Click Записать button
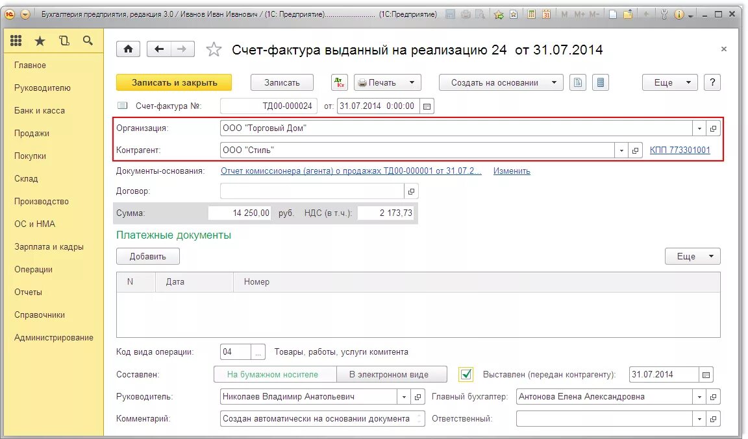Screen dimensions: 748x439 coord(282,82)
